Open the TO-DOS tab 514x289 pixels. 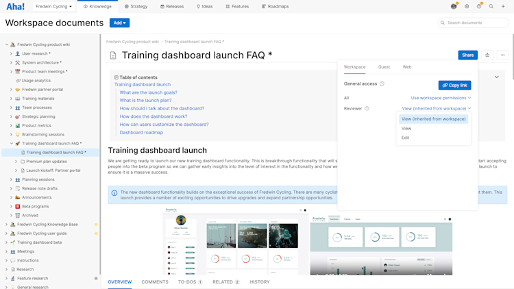(190, 281)
